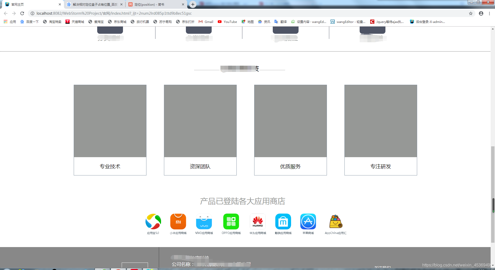
Task: Open the 淘宝特卖 bookmark
Action: [x=52, y=22]
